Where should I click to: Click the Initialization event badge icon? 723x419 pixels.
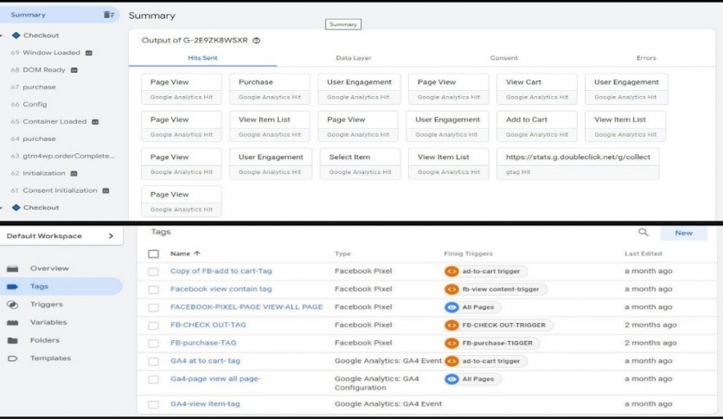click(74, 173)
